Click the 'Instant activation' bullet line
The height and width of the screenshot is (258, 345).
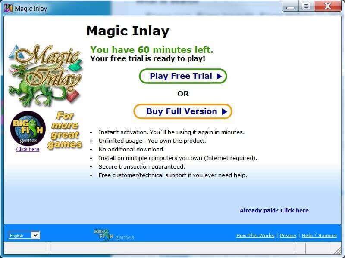(171, 132)
